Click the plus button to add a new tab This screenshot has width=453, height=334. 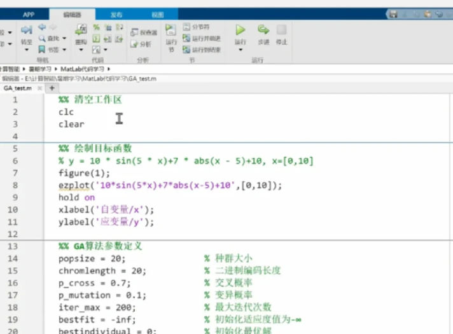coord(52,88)
